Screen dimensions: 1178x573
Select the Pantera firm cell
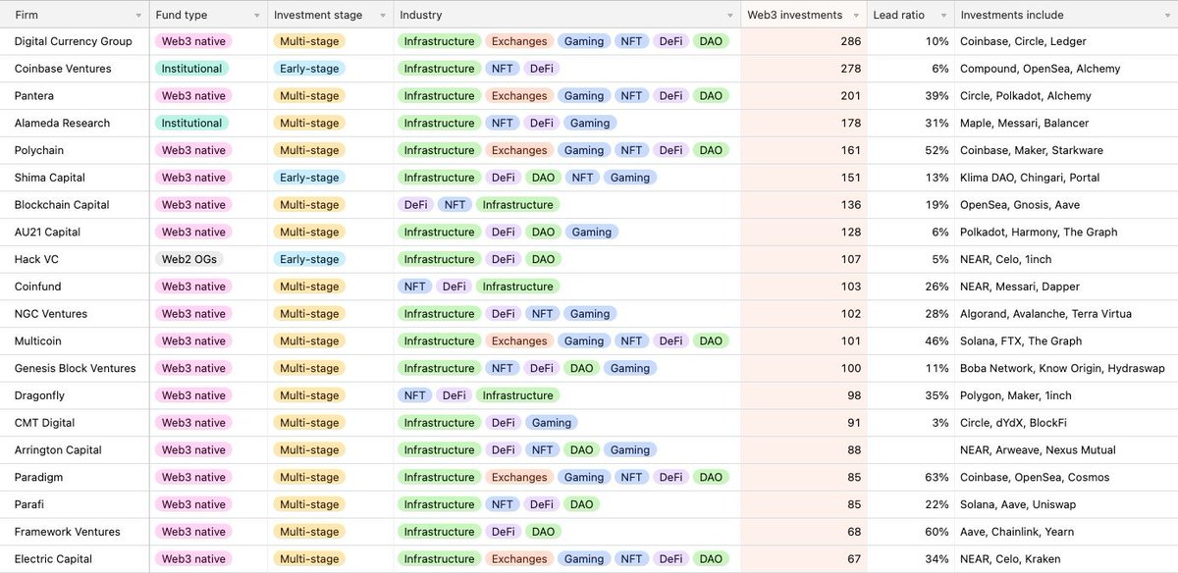coord(75,96)
